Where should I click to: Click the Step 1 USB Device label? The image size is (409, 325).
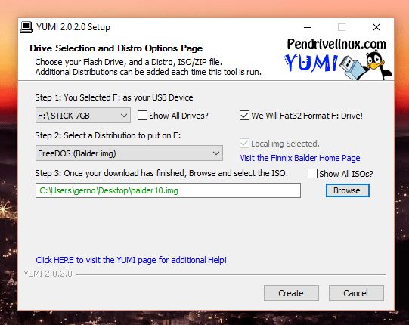click(114, 97)
